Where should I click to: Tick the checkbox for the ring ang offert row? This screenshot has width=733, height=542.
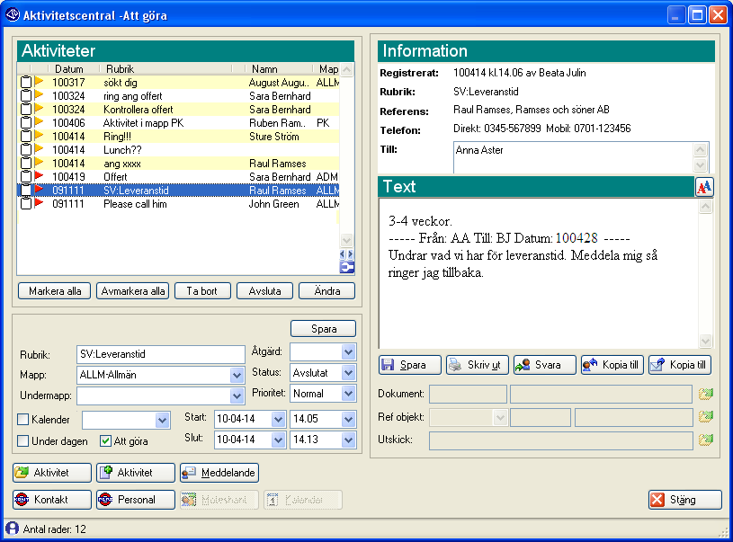click(26, 96)
